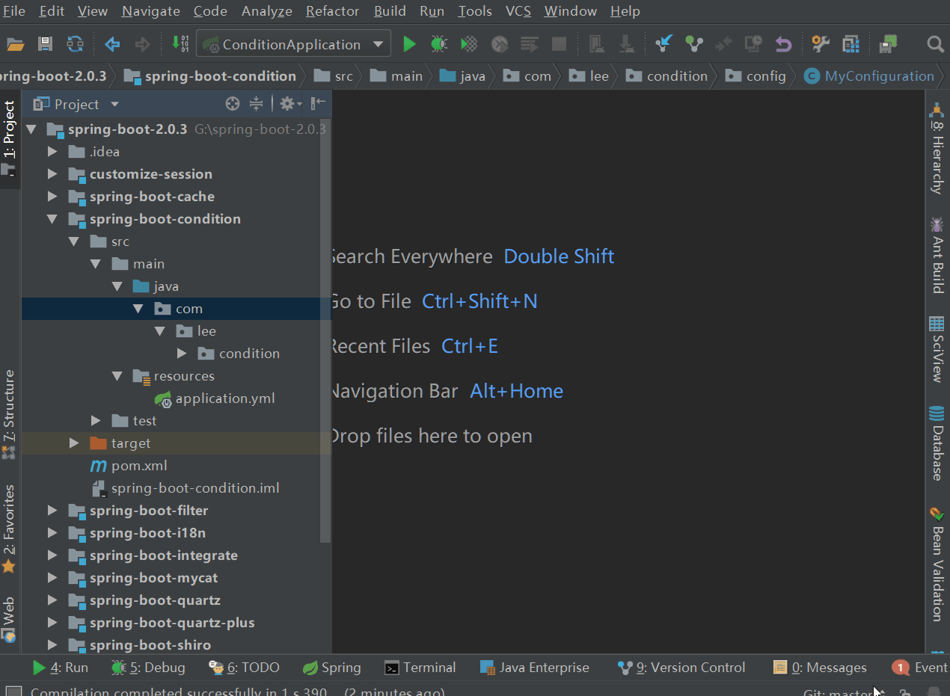Expand the spring-boot-filter module
Image resolution: width=950 pixels, height=696 pixels.
click(x=52, y=511)
